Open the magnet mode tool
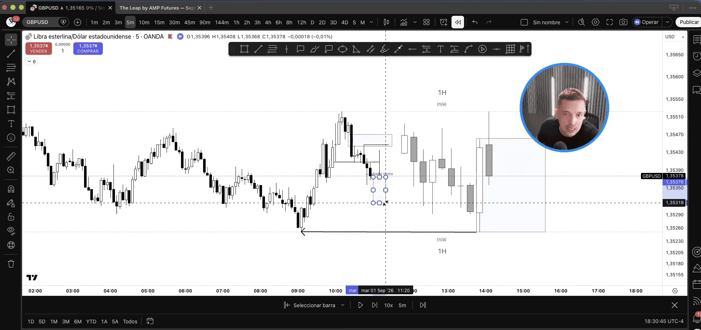Screen dimensions: 701x330 coord(11,189)
